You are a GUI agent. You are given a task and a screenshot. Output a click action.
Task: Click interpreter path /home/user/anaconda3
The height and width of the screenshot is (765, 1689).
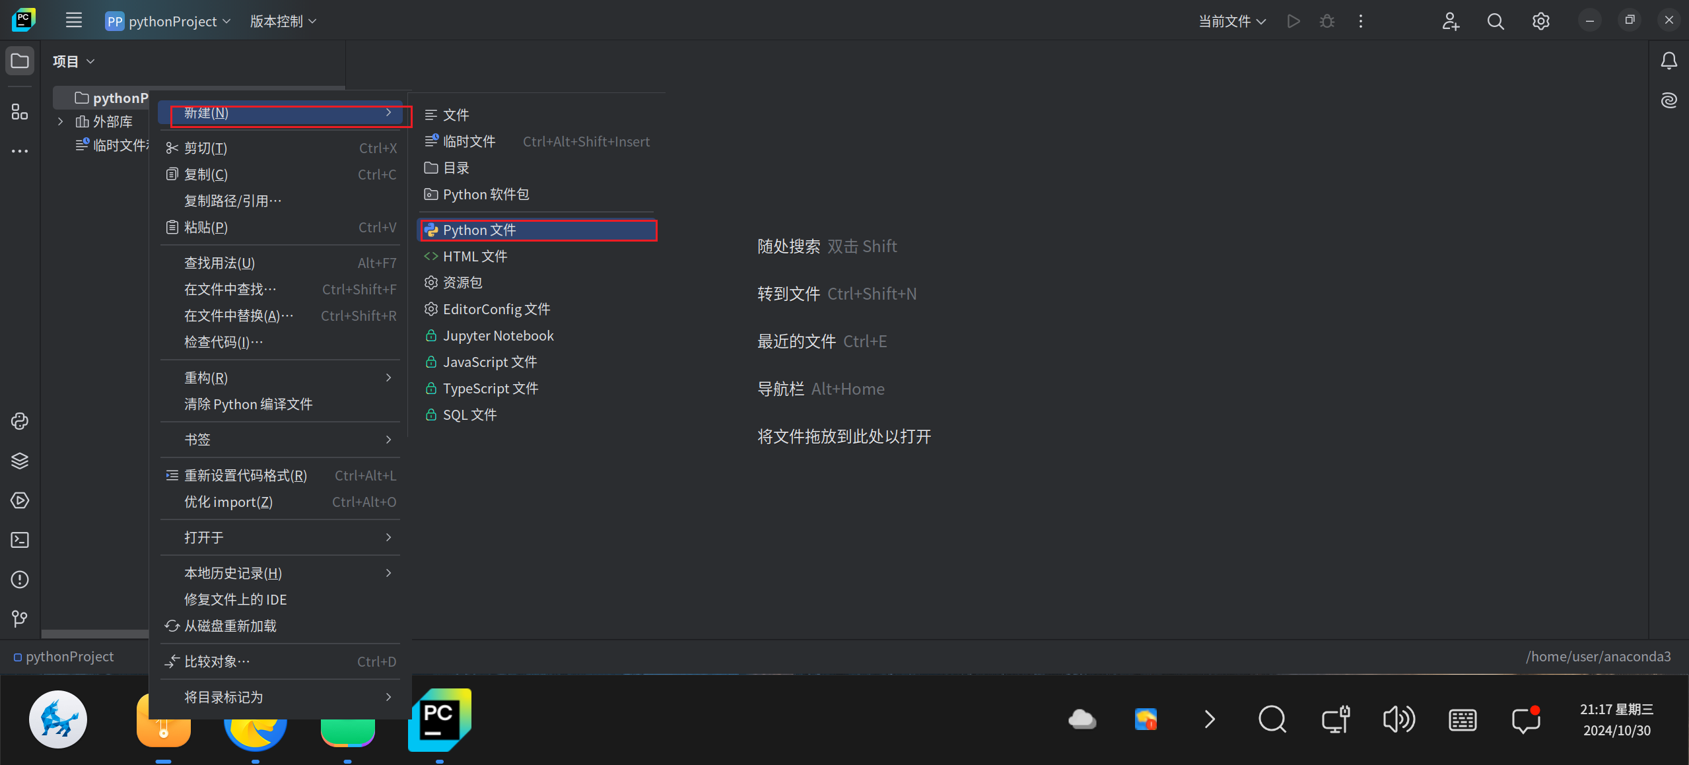1598,657
